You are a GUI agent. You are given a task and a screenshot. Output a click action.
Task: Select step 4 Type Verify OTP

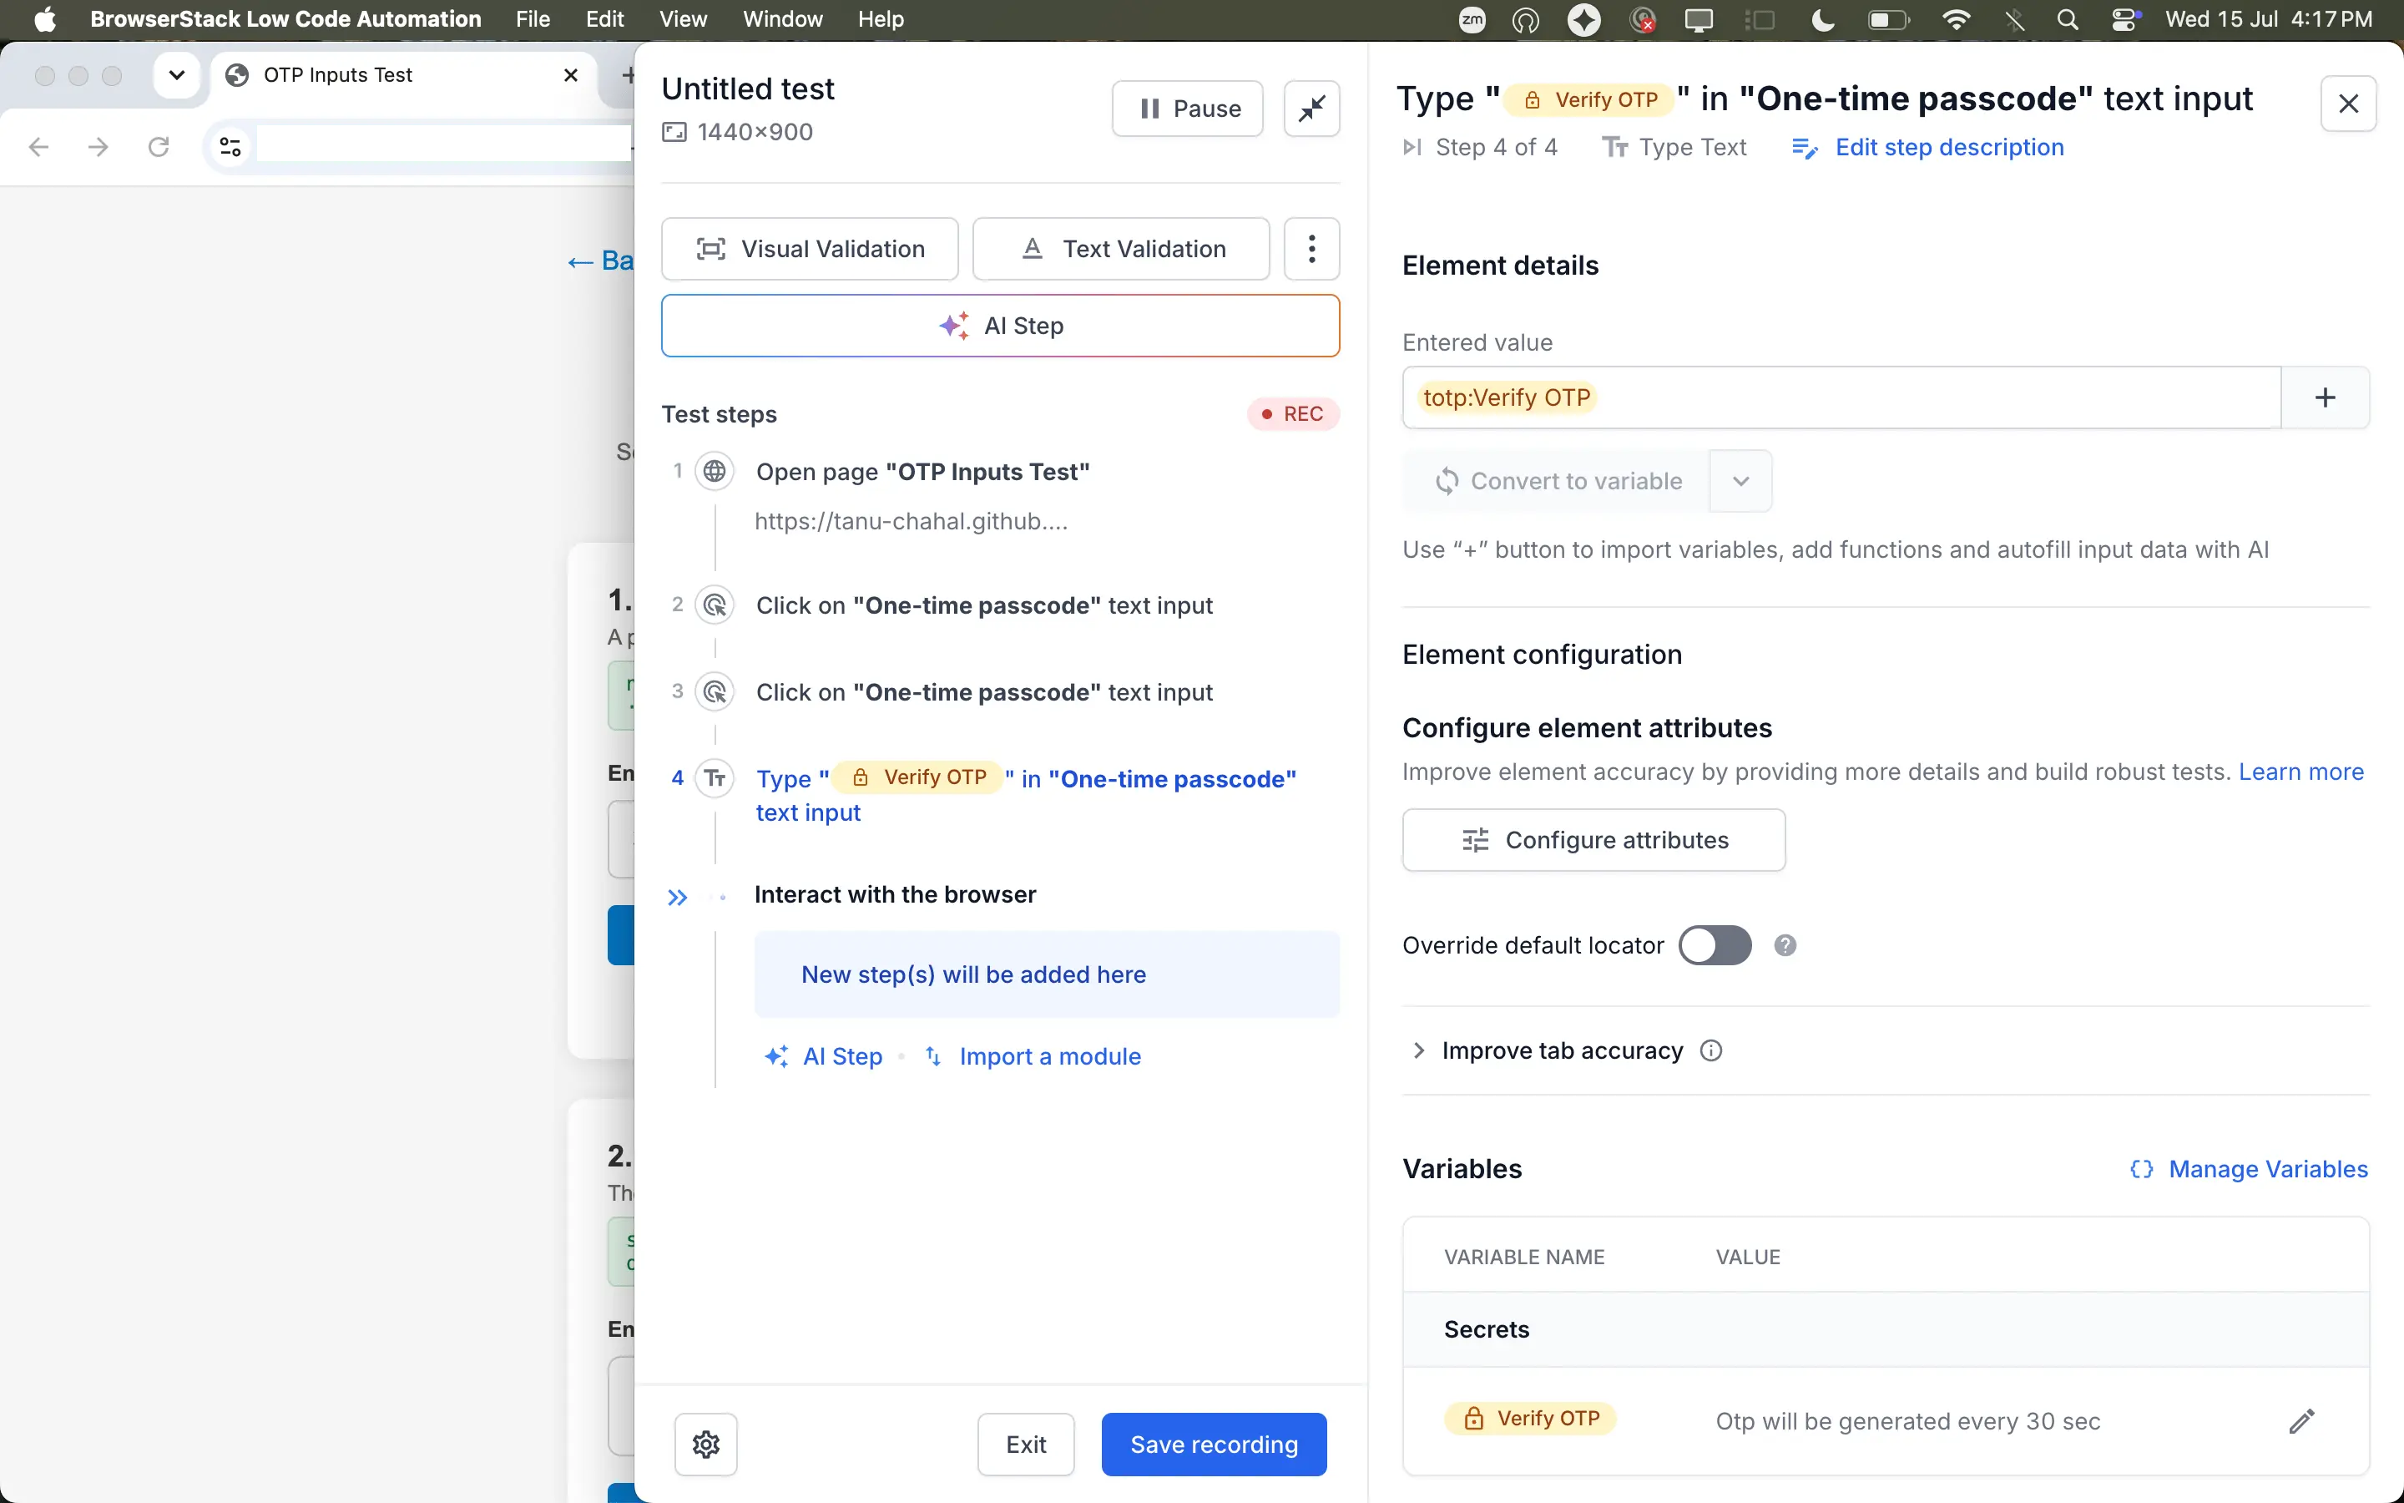(1026, 795)
